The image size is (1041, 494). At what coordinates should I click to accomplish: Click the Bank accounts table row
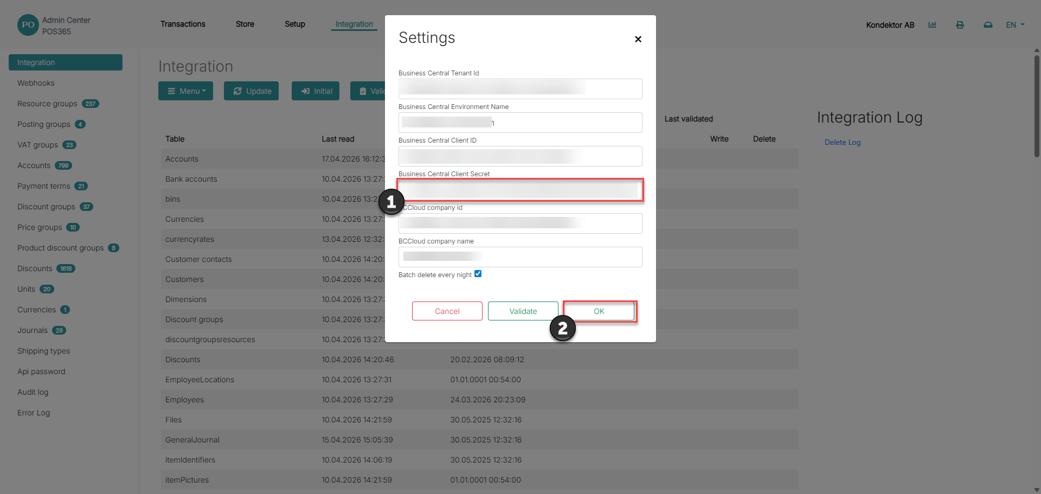pos(479,179)
